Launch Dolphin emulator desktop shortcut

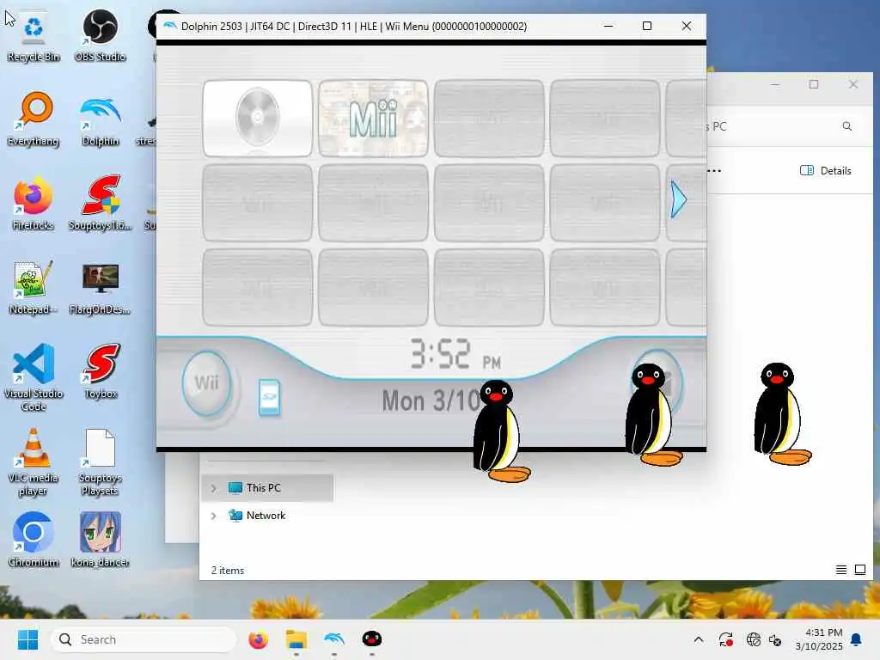point(100,119)
